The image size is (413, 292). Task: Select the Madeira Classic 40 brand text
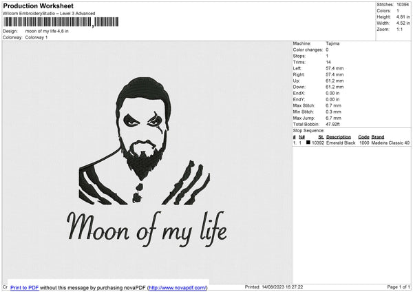click(390, 143)
